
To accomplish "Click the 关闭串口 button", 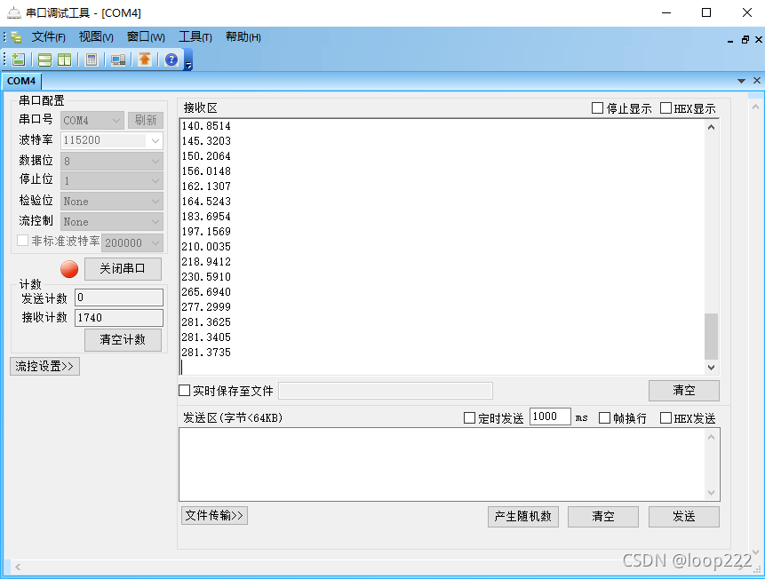I will (123, 269).
